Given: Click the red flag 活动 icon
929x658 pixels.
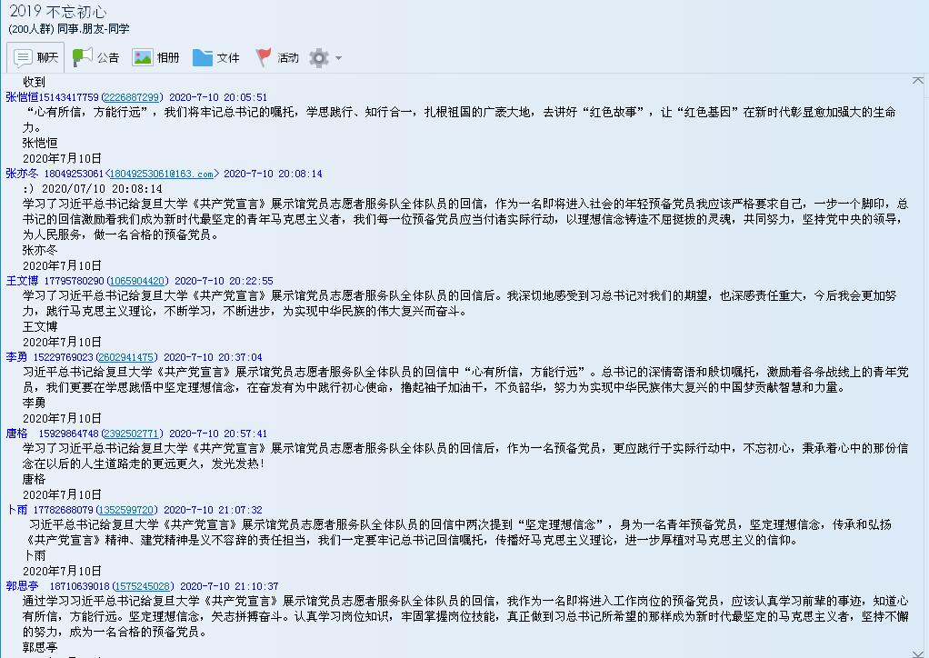Looking at the screenshot, I should click(x=264, y=57).
